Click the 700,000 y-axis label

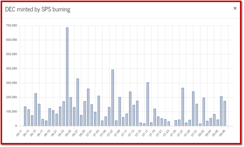(11, 25)
